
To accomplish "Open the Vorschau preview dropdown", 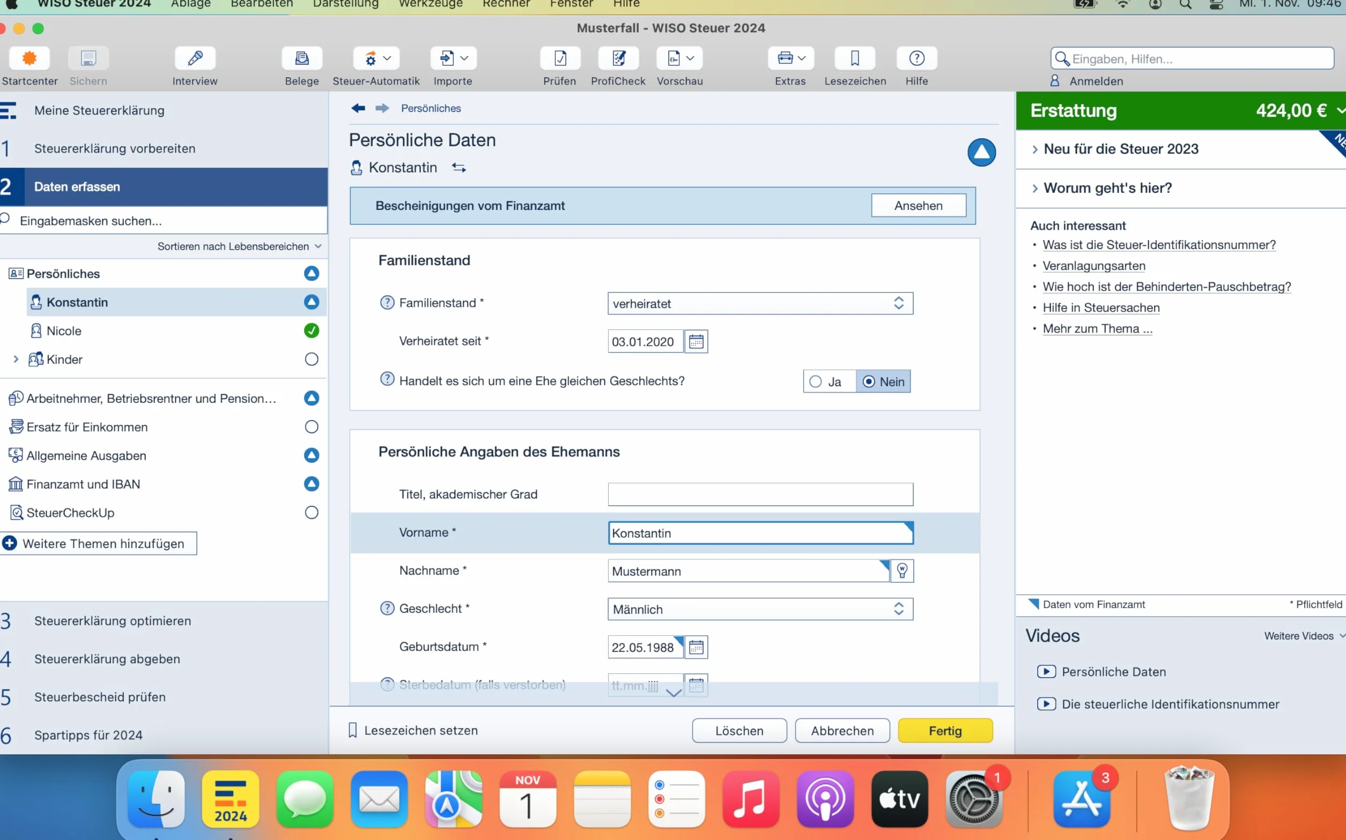I will (680, 66).
